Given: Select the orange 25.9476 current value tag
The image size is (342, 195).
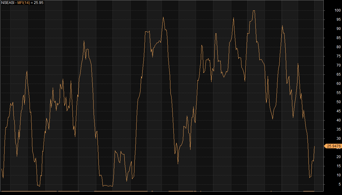Looking at the screenshot, I should coord(333,146).
